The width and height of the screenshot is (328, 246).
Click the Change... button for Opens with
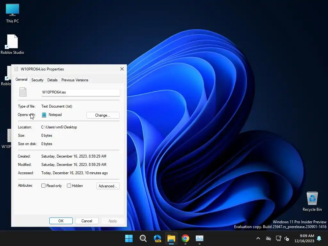coord(103,115)
